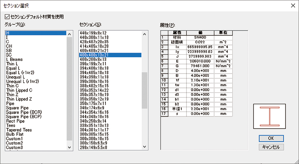Close the セクション選択 dialog
Image resolution: width=299 pixels, height=164 pixels.
293,5
